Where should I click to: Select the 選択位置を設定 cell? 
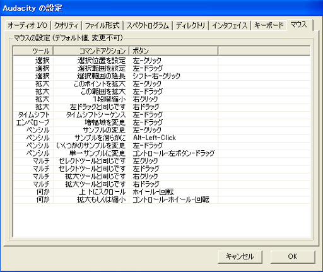91,61
